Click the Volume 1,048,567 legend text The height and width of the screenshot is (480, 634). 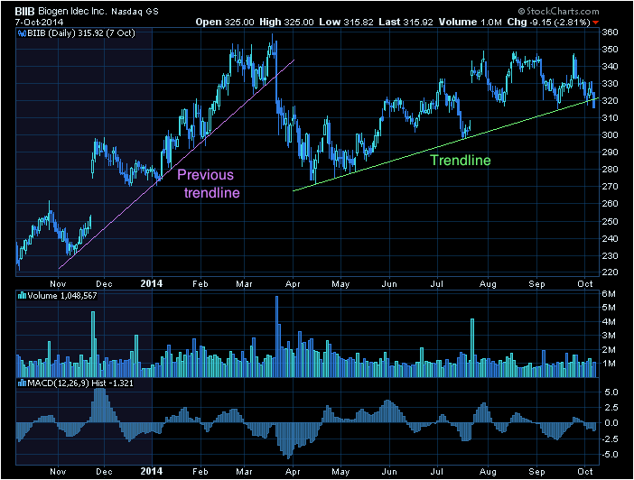(62, 296)
